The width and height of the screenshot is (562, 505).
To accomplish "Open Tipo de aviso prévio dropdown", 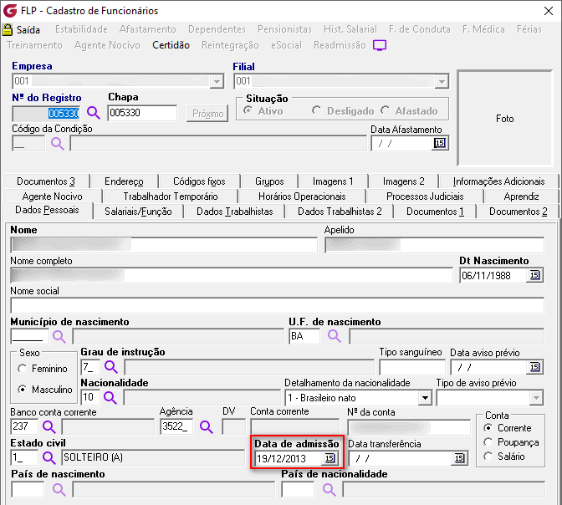I will coord(535,397).
